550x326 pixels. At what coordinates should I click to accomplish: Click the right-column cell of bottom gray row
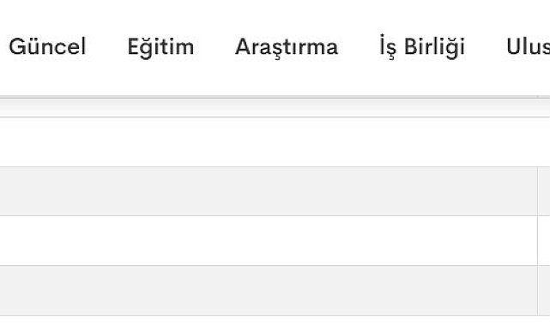click(x=544, y=290)
